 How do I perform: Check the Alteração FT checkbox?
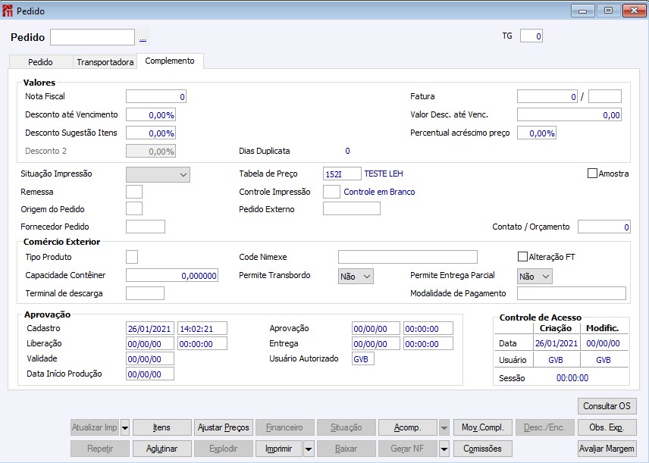[522, 257]
